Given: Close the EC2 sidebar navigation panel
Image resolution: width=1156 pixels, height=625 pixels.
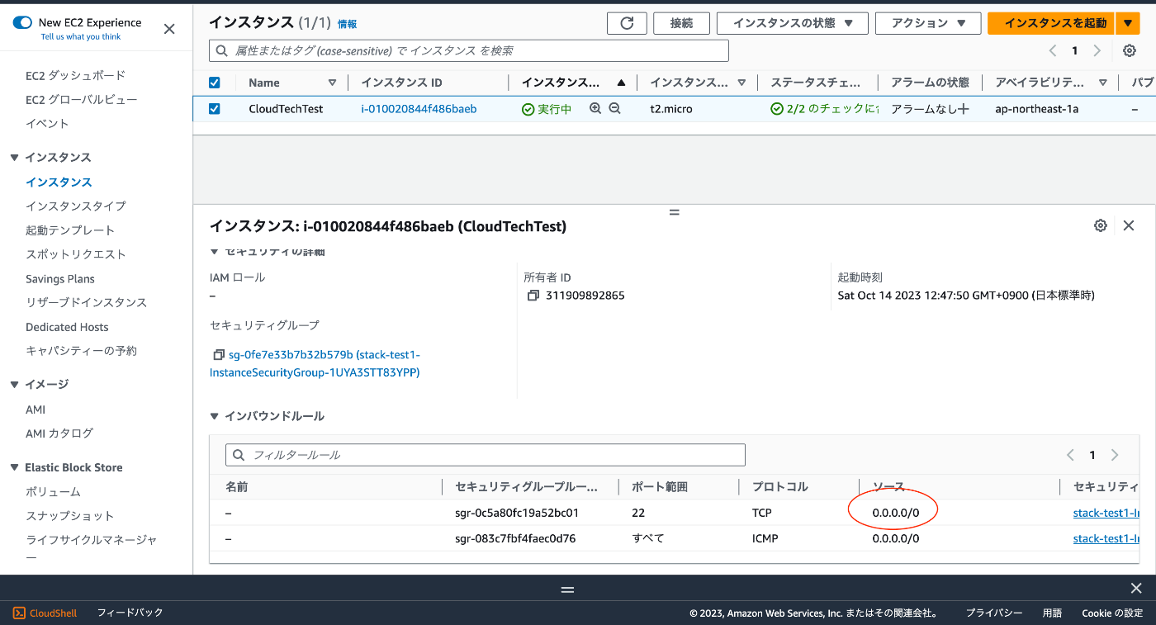Looking at the screenshot, I should tap(169, 29).
